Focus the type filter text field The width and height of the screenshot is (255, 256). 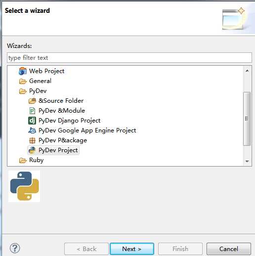point(129,58)
